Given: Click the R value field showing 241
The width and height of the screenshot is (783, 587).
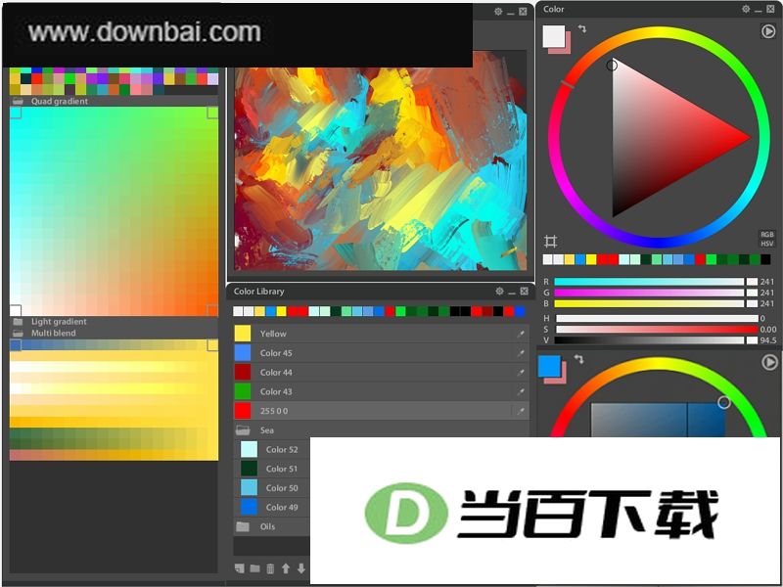Looking at the screenshot, I should pos(767,282).
